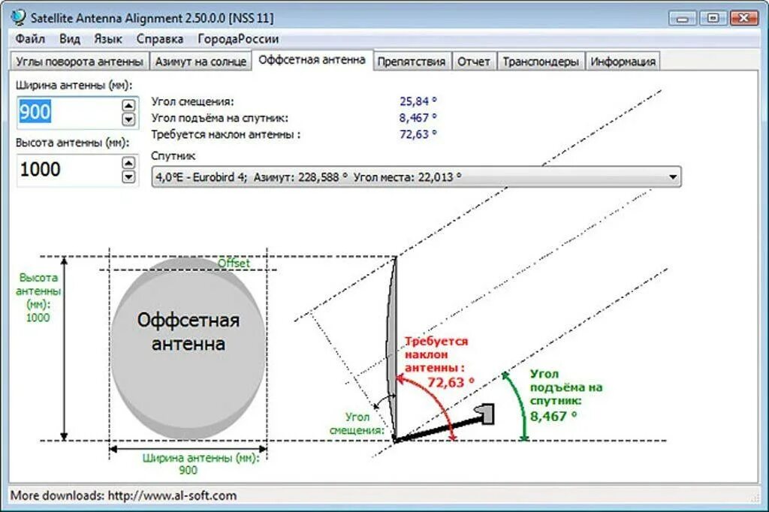The width and height of the screenshot is (769, 512).
Task: Decrease antenna width with down spinner arrow
Action: click(128, 119)
